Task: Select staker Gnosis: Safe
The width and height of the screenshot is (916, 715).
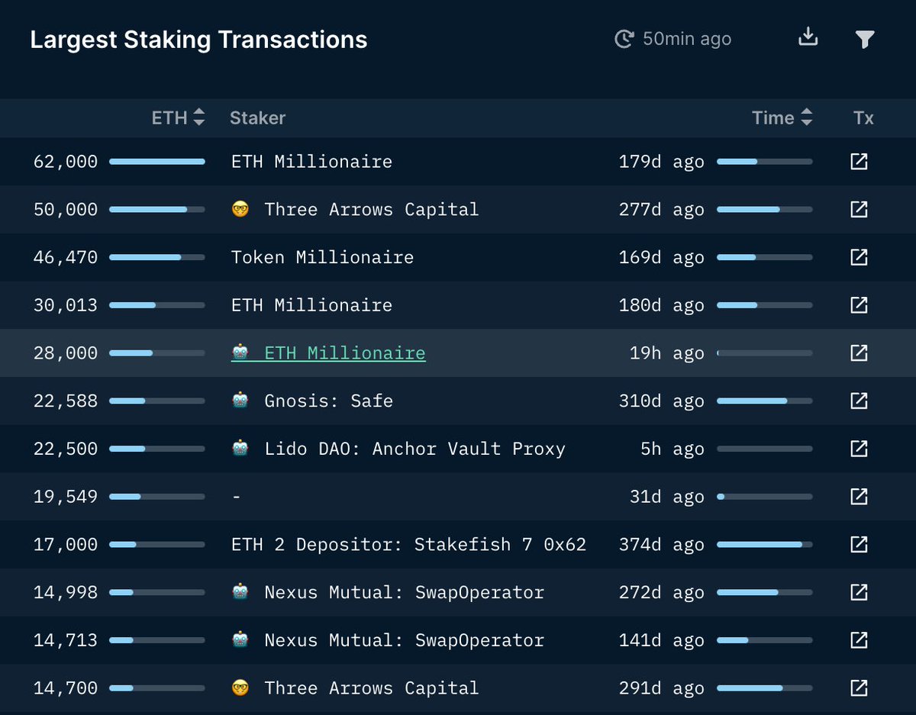Action: 328,401
